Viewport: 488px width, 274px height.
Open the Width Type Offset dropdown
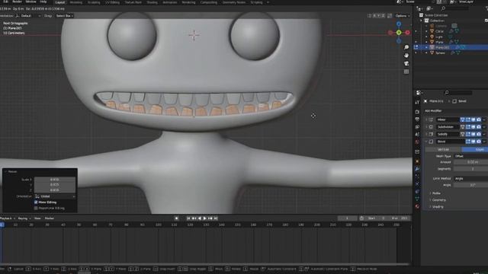point(470,156)
